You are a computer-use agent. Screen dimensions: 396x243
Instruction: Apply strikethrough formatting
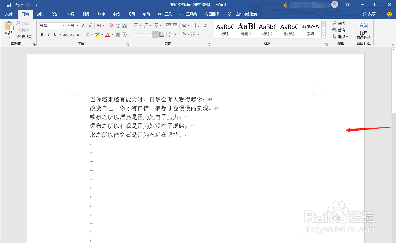66,35
